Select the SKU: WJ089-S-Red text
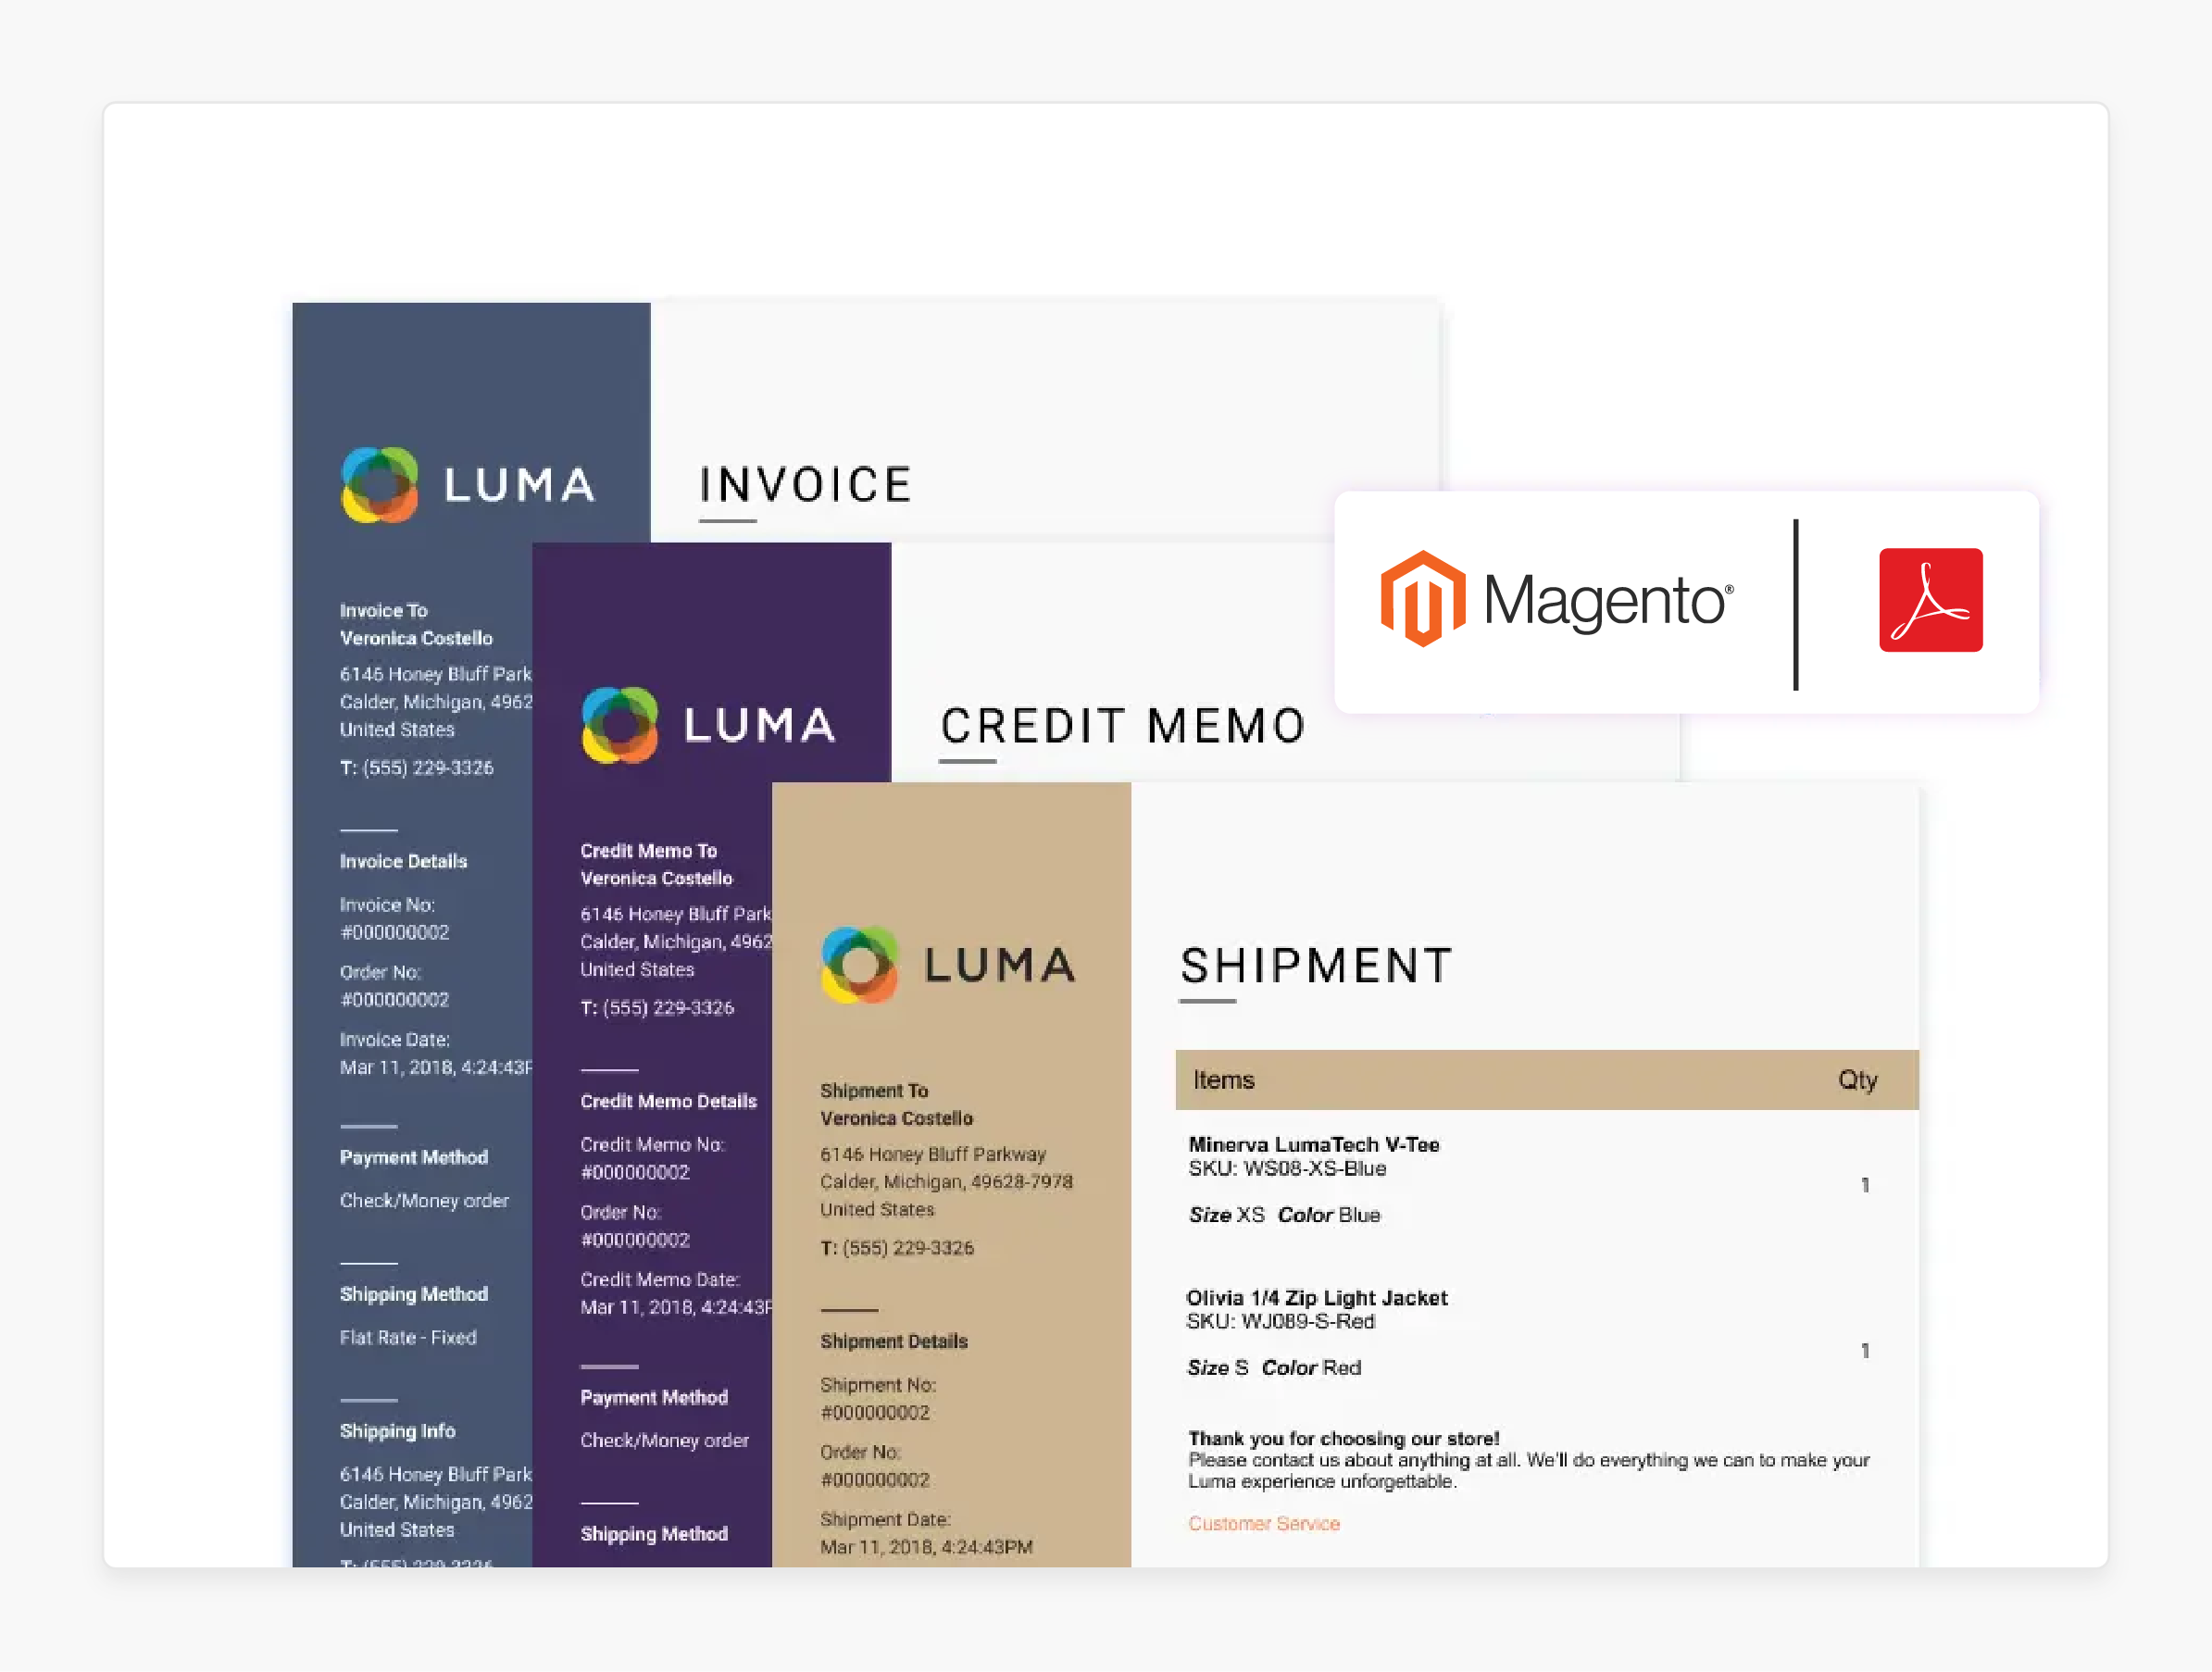 point(1280,1321)
